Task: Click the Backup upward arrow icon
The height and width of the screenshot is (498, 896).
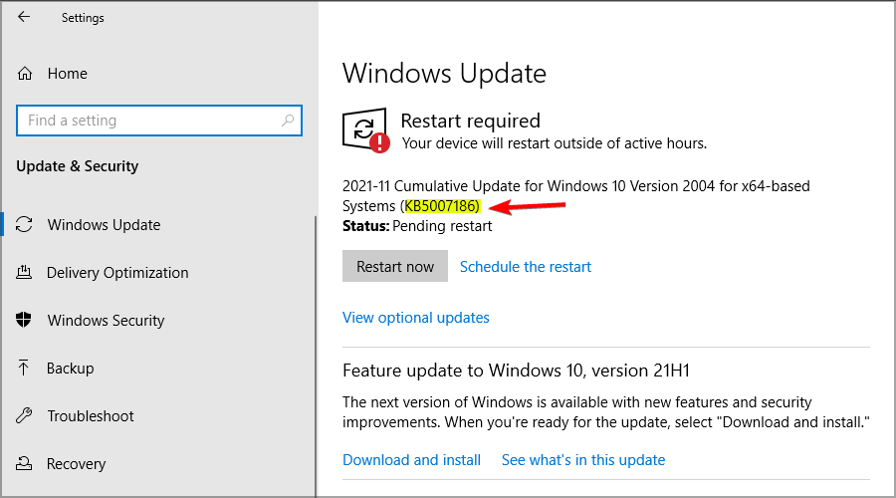Action: tap(24, 368)
